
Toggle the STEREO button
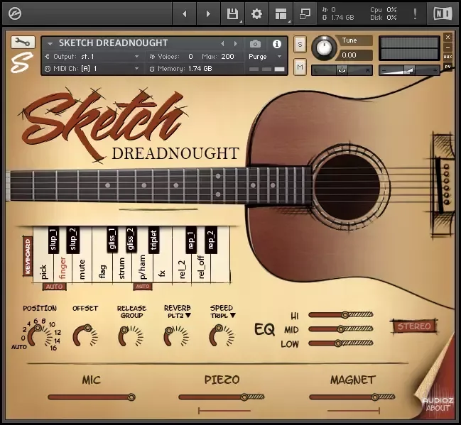coord(414,326)
